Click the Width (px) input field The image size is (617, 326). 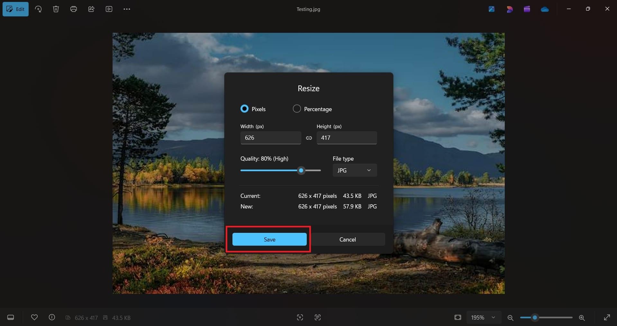(271, 138)
